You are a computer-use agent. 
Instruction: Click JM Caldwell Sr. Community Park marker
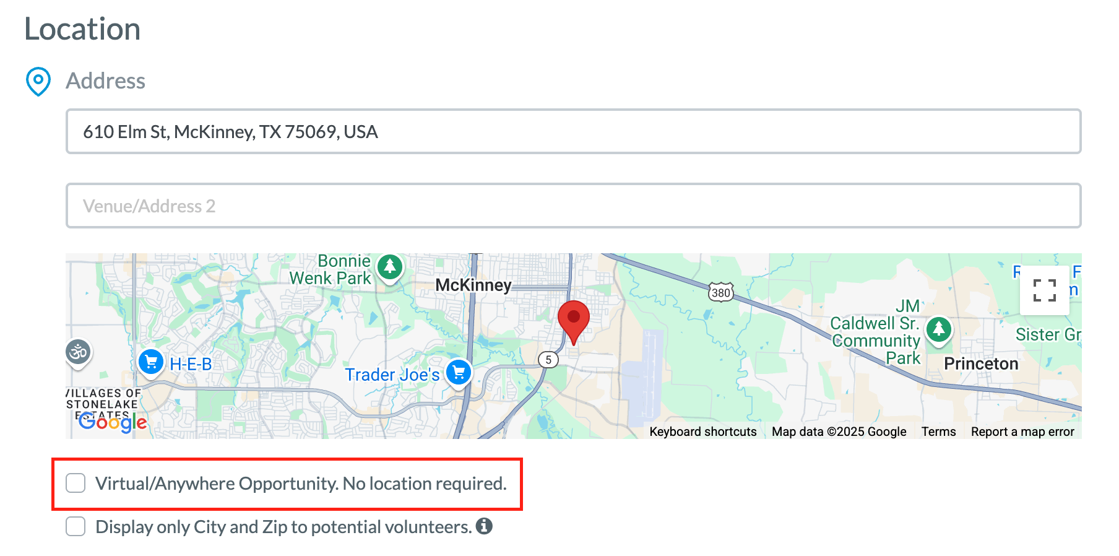click(x=939, y=329)
